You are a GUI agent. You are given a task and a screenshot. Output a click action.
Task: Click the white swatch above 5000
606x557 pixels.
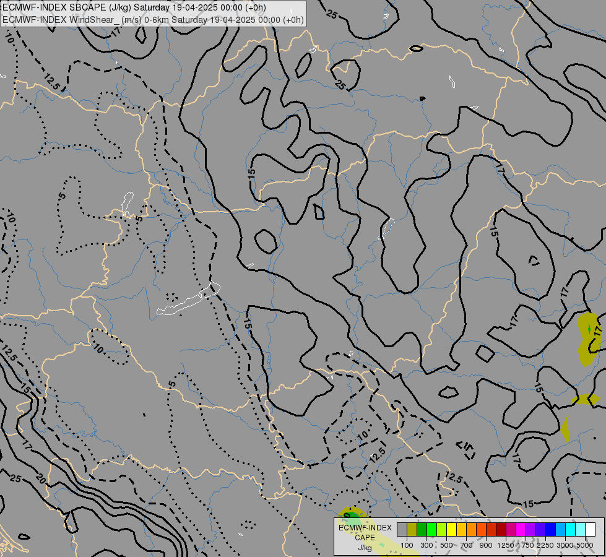point(590,529)
